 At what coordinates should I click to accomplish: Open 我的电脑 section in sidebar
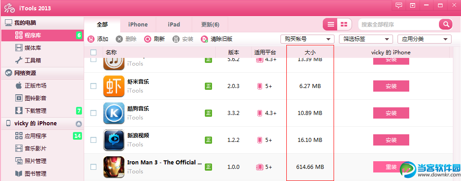coord(42,23)
